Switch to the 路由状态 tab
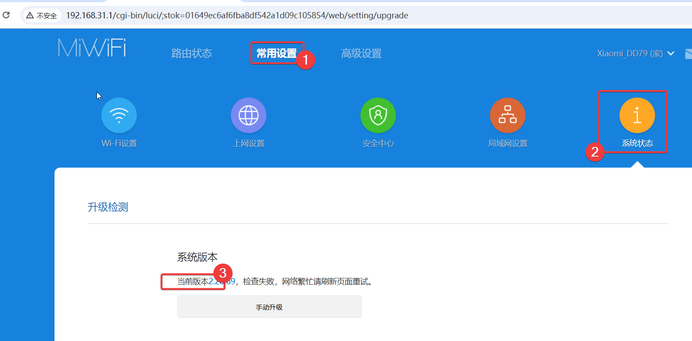692x341 pixels. click(192, 54)
